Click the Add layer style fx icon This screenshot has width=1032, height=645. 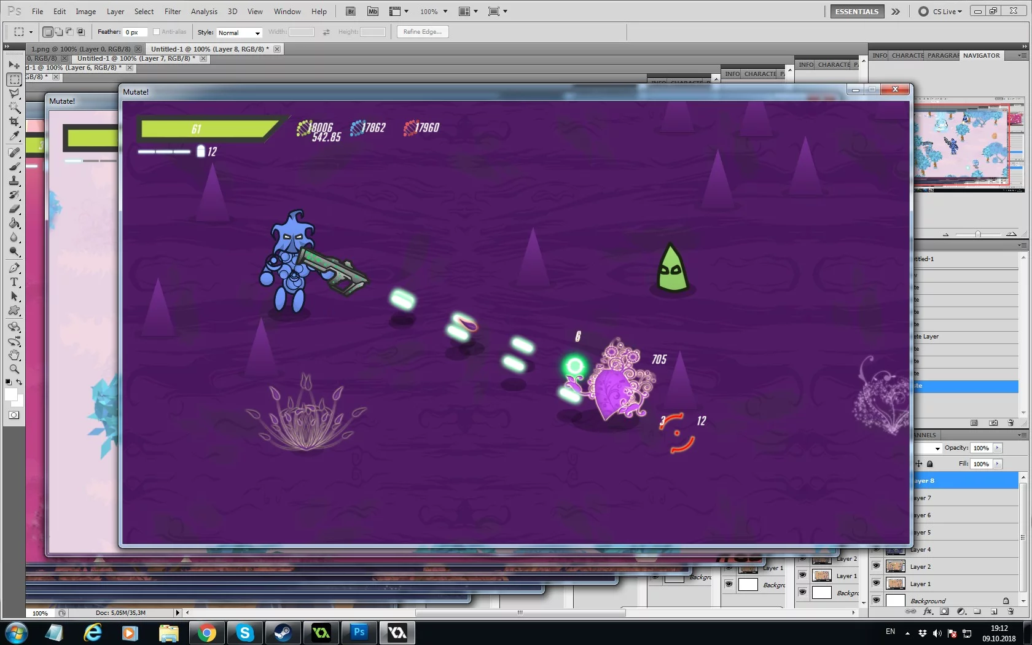(928, 611)
